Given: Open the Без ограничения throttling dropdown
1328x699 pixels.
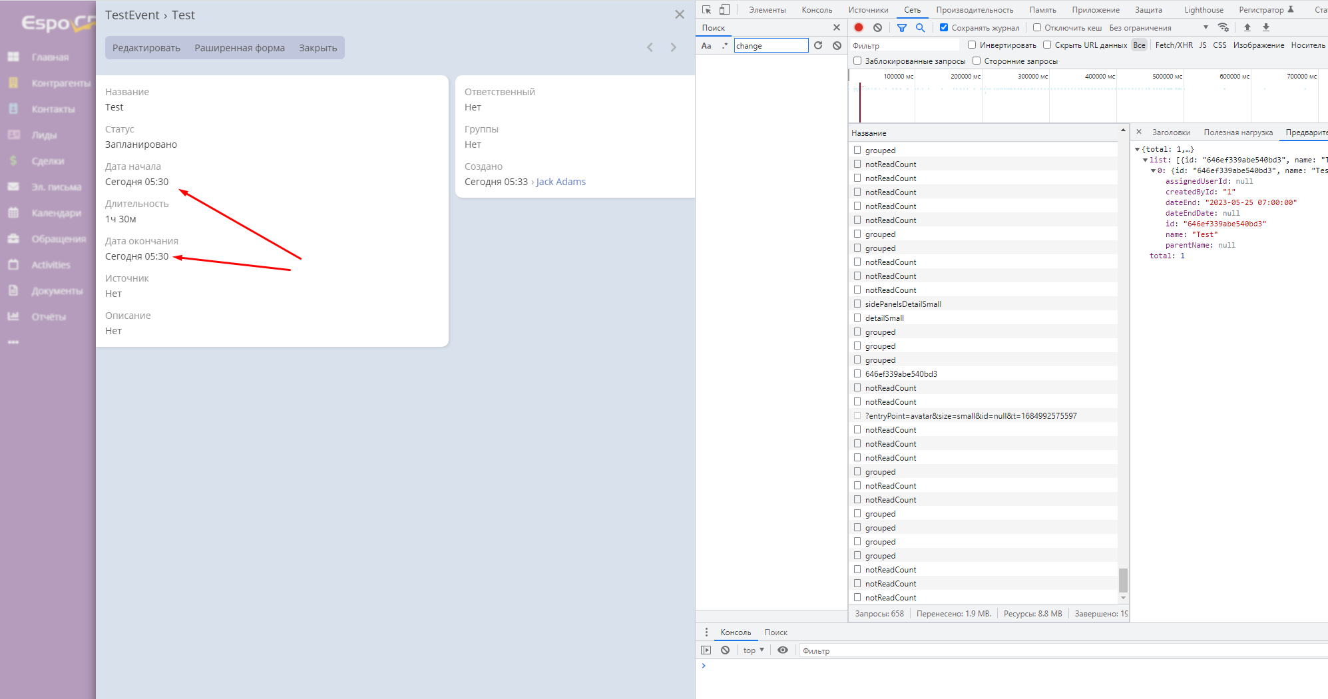Looking at the screenshot, I should (1158, 27).
